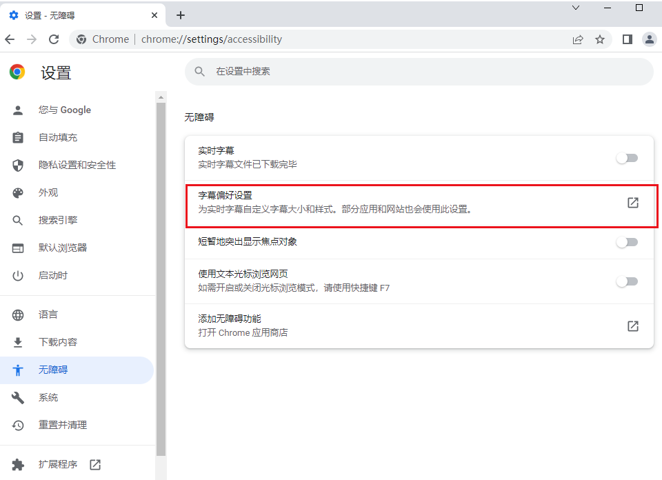This screenshot has height=480, width=662.
Task: Click the Chrome site info icon
Action: click(x=81, y=40)
